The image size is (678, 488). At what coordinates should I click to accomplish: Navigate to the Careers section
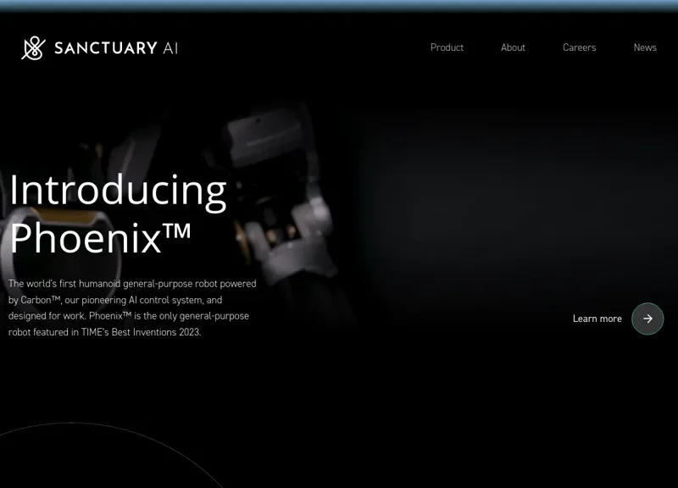[579, 47]
